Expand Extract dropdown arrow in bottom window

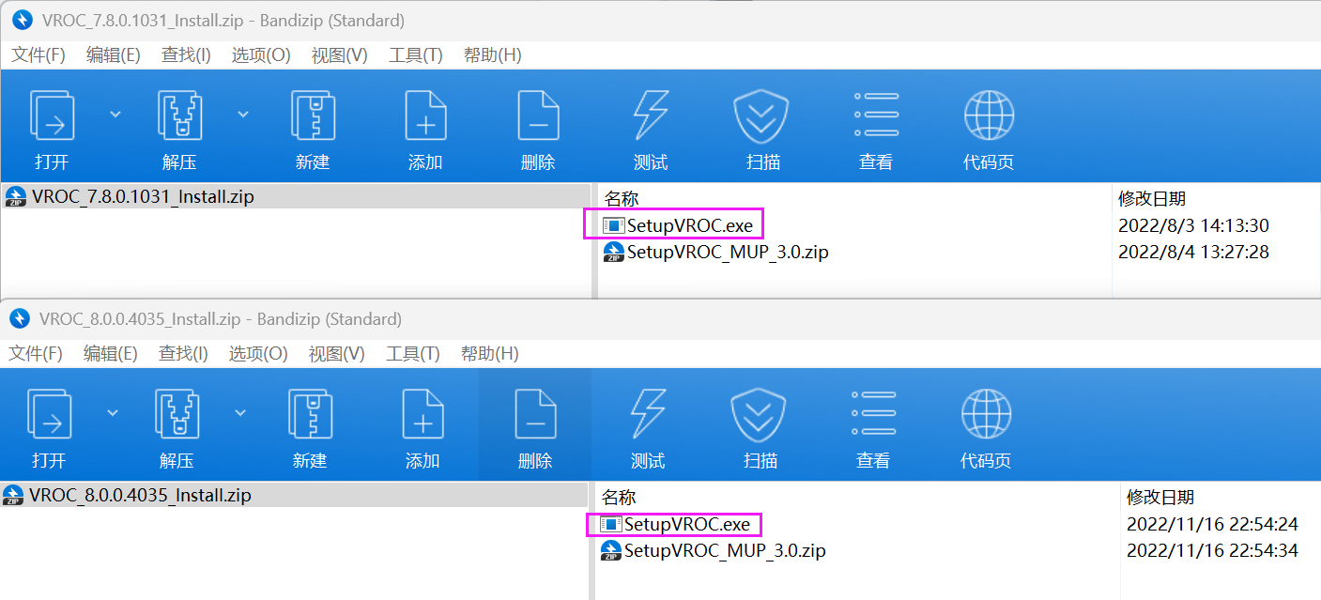[x=240, y=411]
